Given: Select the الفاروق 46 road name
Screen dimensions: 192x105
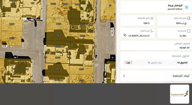Looking at the screenshot, I should point(182,62).
